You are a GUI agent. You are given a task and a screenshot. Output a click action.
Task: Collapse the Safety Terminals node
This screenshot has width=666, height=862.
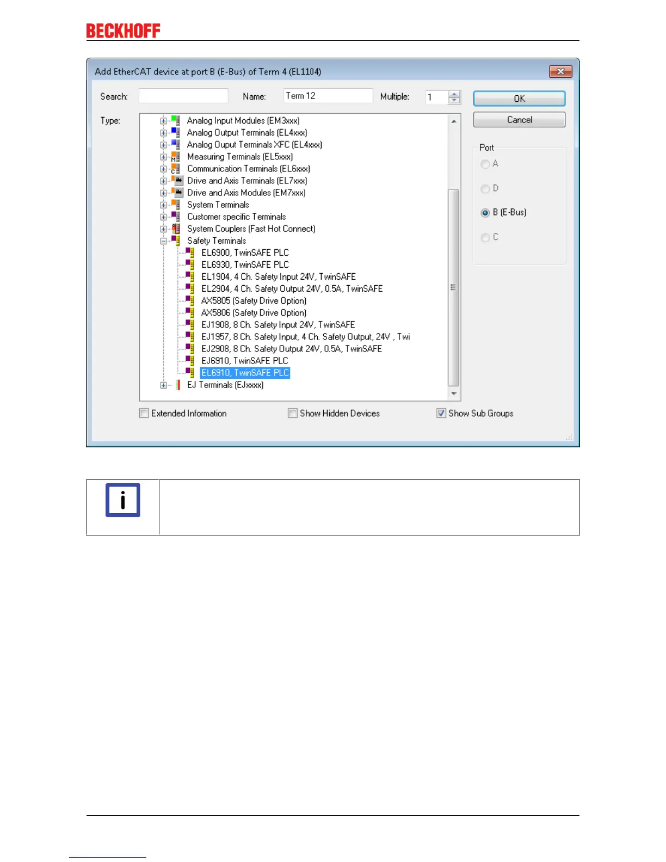(x=163, y=241)
